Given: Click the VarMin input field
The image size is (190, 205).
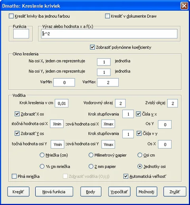Looking at the screenshot, I should tap(64, 83).
